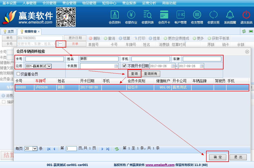Click the 姓名 name input field
This screenshot has height=168, width=254.
[99, 59]
